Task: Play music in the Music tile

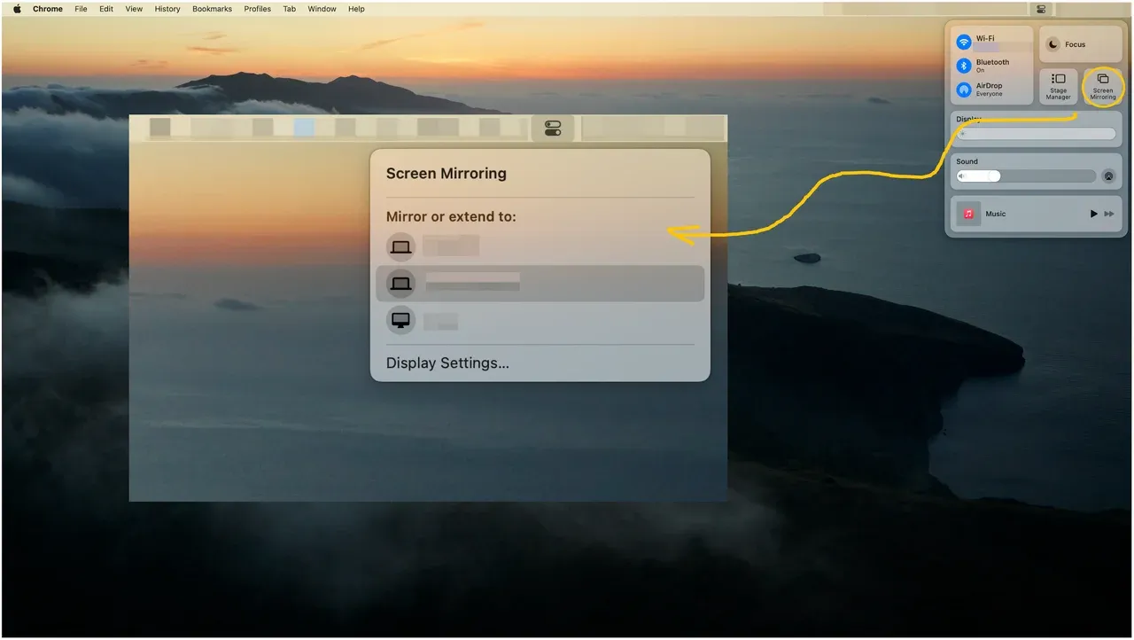Action: (1093, 214)
